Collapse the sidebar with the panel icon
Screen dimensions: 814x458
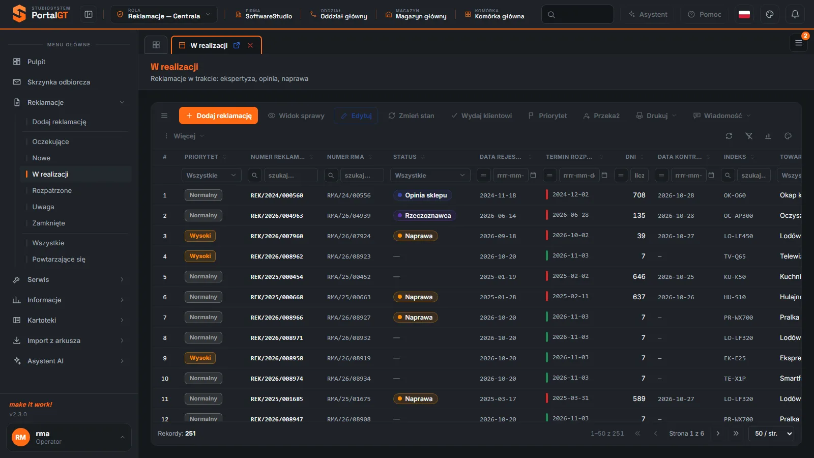tap(89, 15)
